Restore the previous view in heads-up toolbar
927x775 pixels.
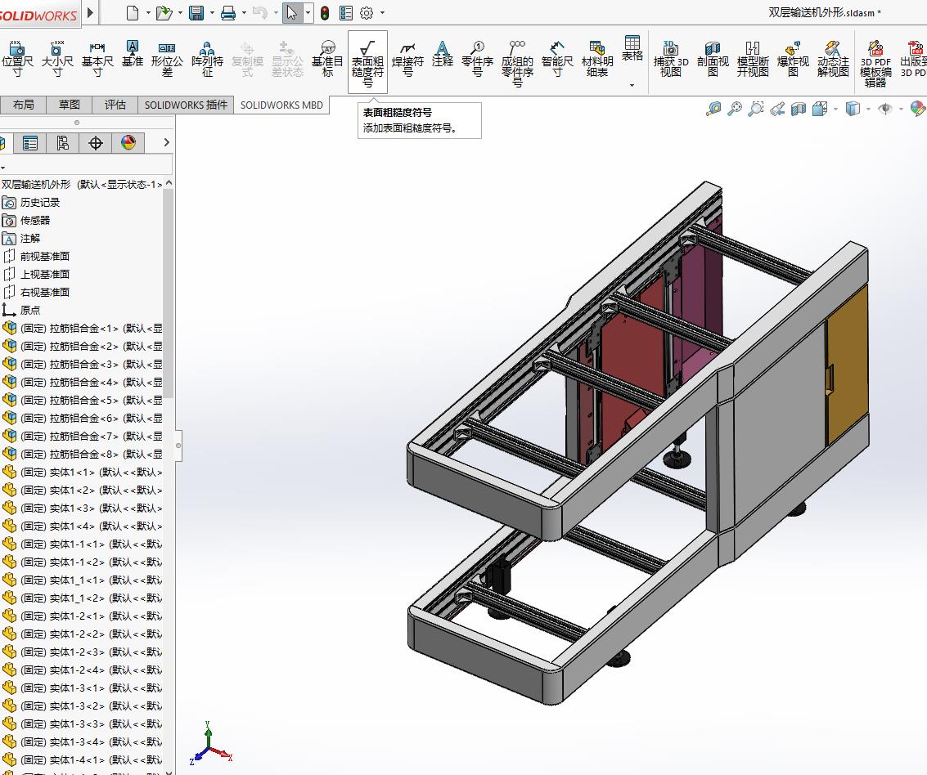pos(776,109)
